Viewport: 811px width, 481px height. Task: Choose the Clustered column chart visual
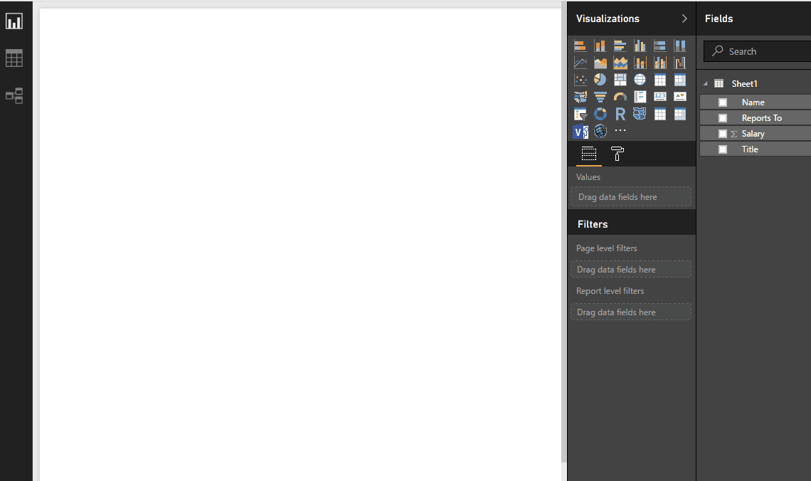pos(640,46)
